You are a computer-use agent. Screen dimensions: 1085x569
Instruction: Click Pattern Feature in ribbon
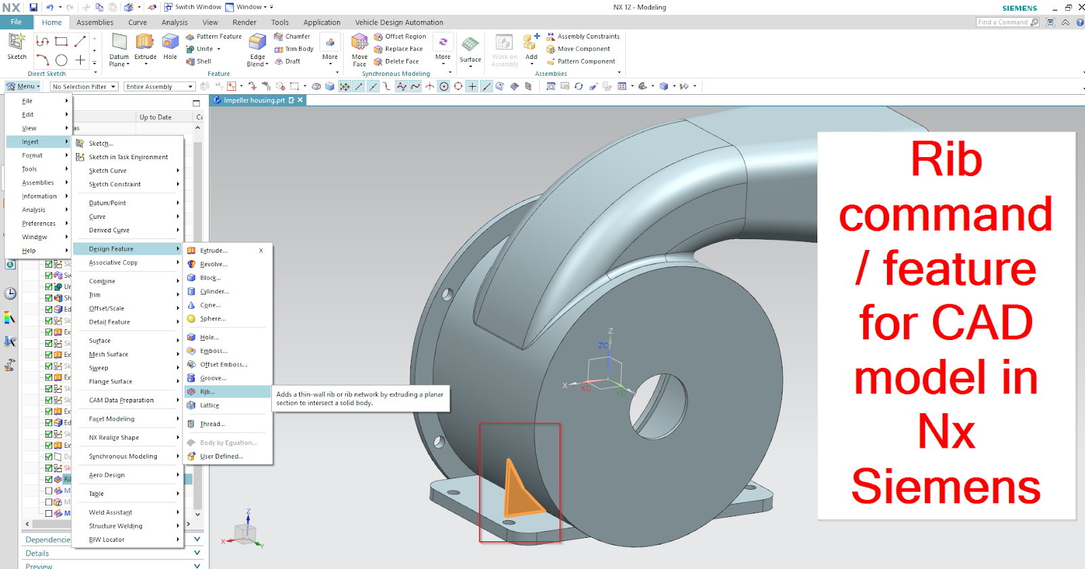(x=214, y=37)
